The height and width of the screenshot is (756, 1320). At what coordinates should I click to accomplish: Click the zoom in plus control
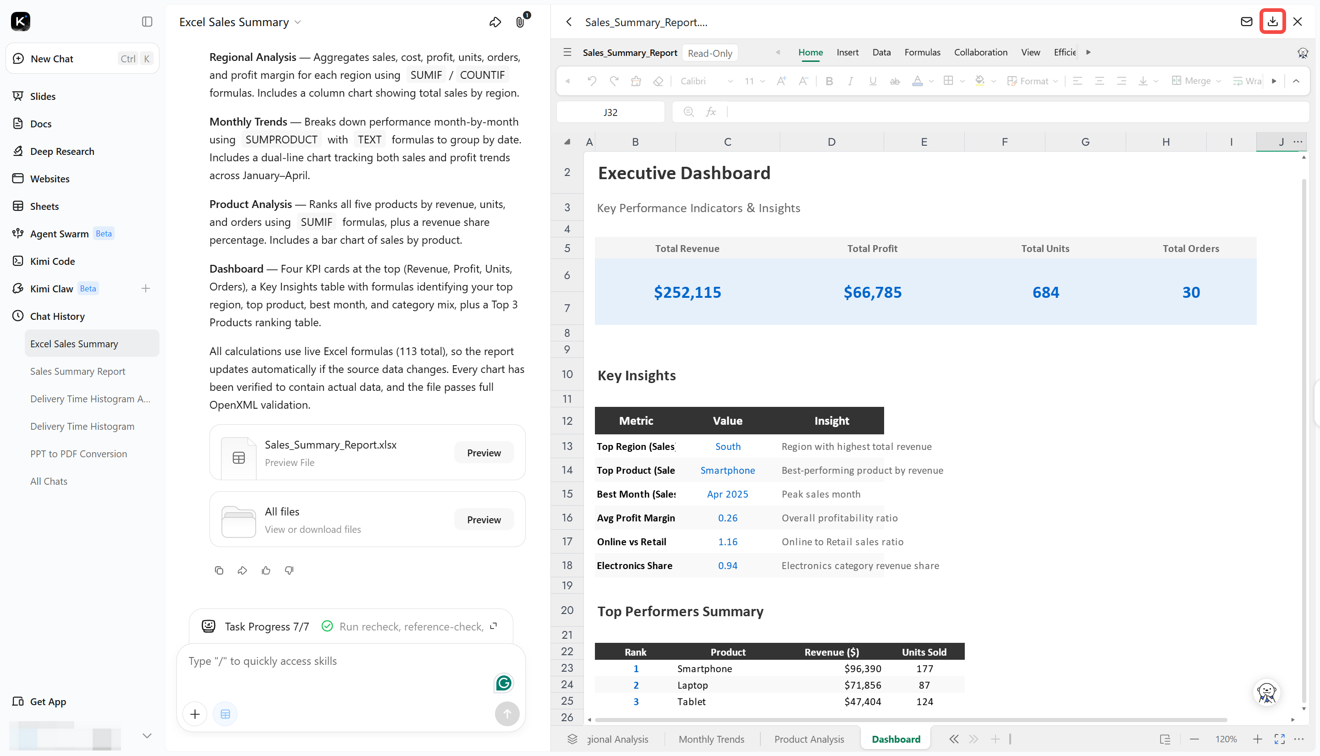1257,738
